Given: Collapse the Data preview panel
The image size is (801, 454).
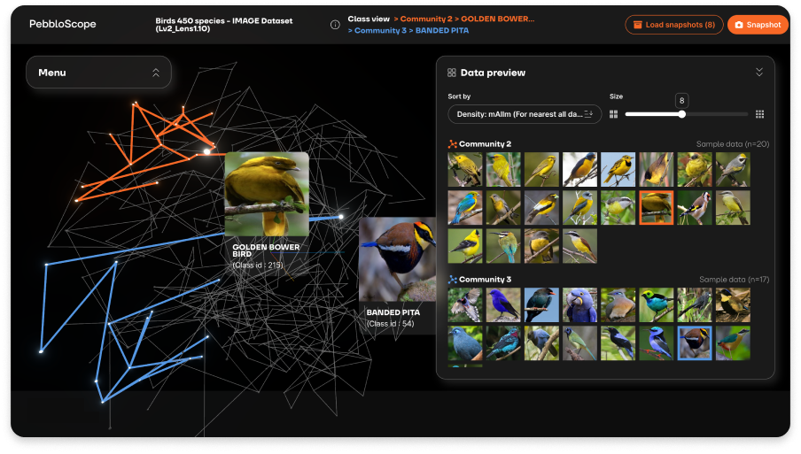Looking at the screenshot, I should pos(758,73).
